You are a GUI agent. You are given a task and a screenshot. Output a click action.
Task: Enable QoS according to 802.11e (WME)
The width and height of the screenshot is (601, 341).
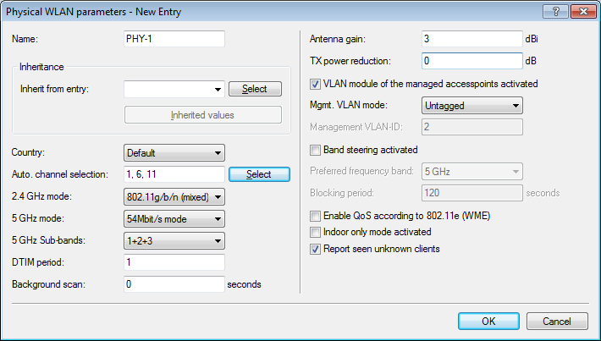point(317,216)
